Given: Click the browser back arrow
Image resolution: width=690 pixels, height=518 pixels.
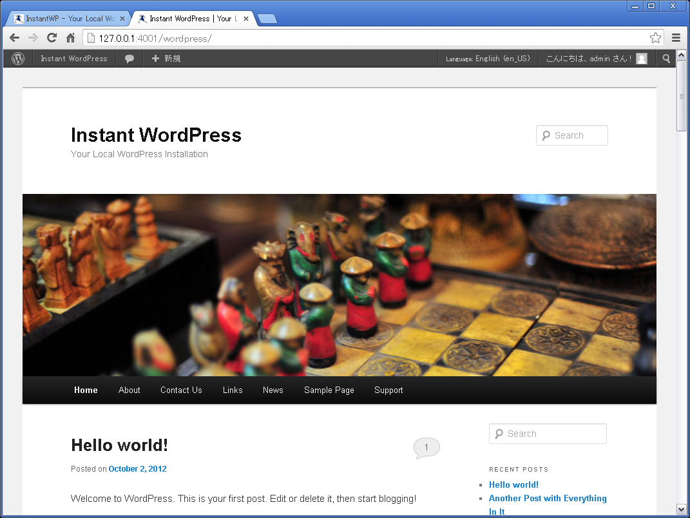Looking at the screenshot, I should tap(15, 38).
